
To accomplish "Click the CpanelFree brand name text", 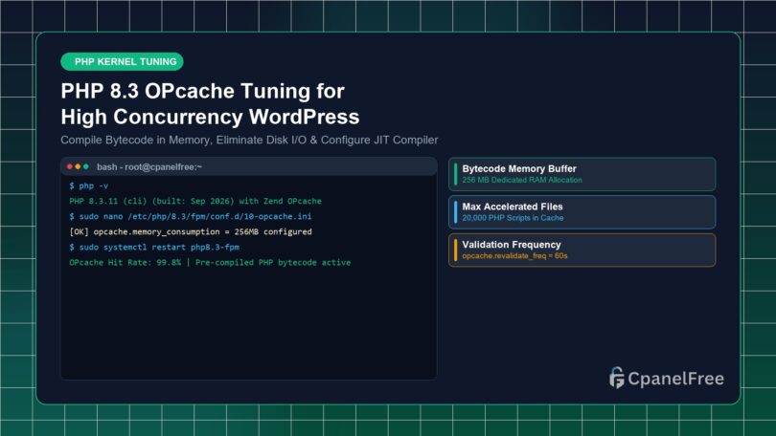I will coord(676,379).
